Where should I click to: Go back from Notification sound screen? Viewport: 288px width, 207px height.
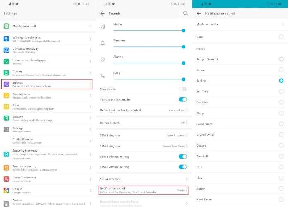click(x=199, y=13)
